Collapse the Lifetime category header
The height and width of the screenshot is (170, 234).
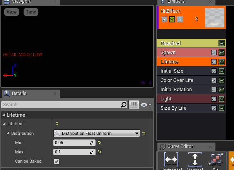tap(4, 115)
